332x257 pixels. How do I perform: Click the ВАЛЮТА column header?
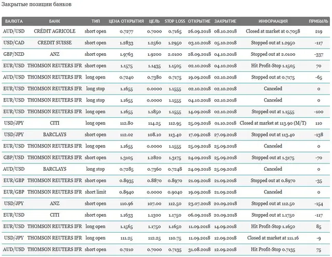[14, 21]
